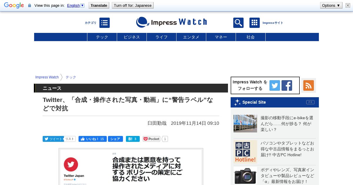353x185 pixels.
Task: Click the Hatena bookmark B! button
Action: tap(133, 139)
